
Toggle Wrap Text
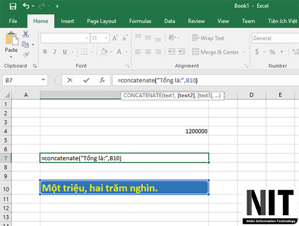[x=208, y=38]
